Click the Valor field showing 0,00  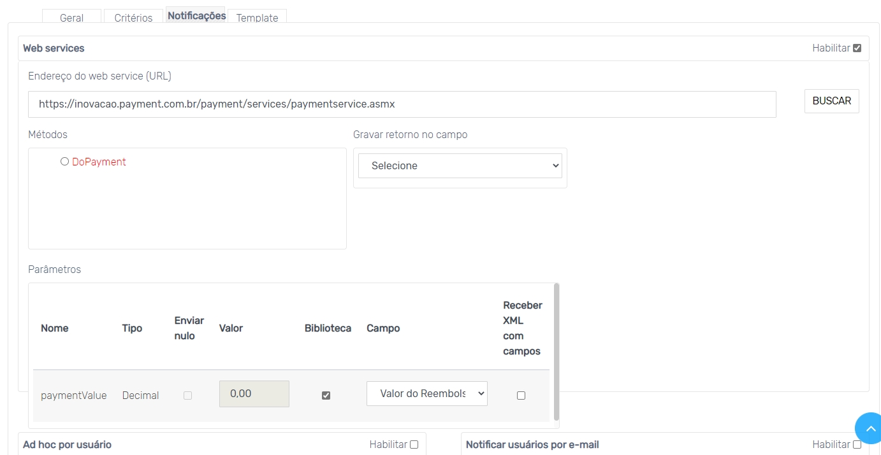(254, 394)
